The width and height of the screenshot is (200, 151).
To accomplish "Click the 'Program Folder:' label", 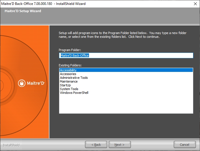I will coord(70,50).
